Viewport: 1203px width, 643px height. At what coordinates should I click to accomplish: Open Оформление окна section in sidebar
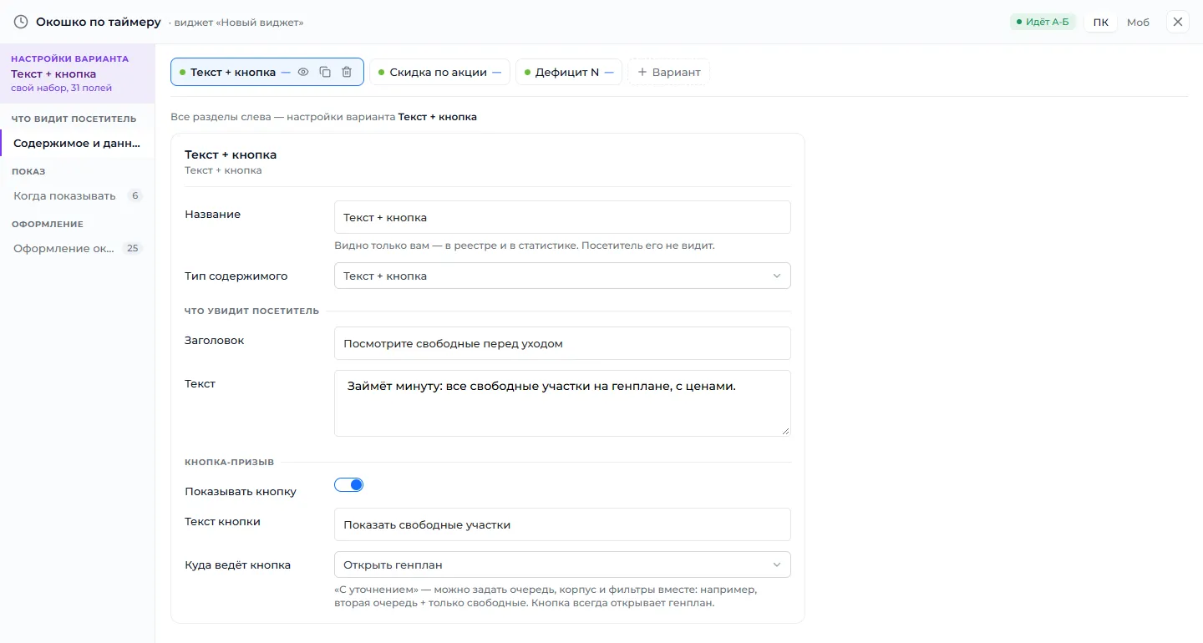[78, 249]
